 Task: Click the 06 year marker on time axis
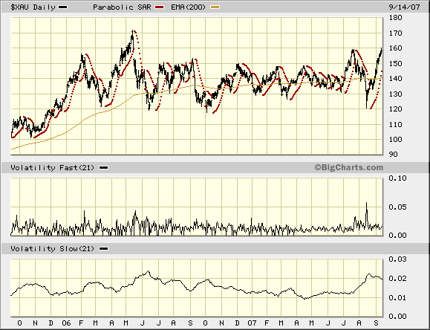point(66,323)
